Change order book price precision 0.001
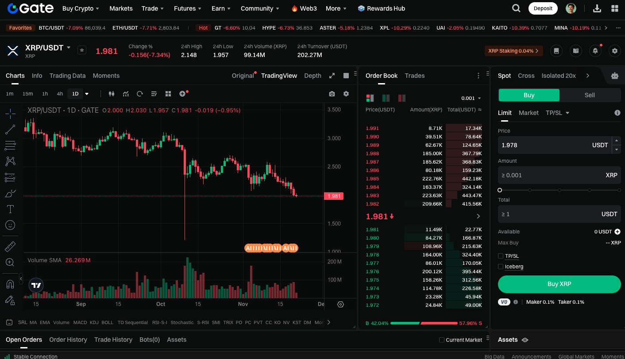This screenshot has height=359, width=625. click(x=471, y=98)
